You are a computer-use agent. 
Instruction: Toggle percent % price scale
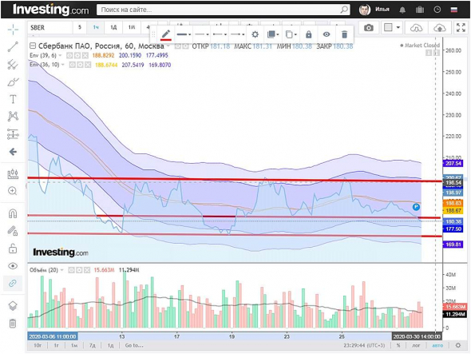398,345
